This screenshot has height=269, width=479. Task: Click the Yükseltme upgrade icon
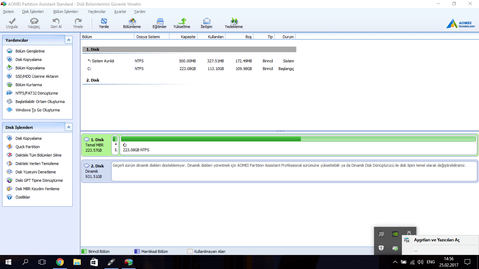point(182,21)
